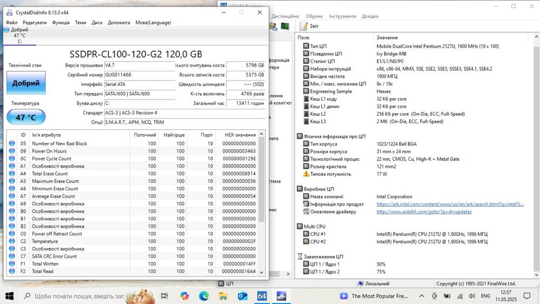Click the Завантаження ЦП hourglass icon
540x304 pixels.
[299, 256]
